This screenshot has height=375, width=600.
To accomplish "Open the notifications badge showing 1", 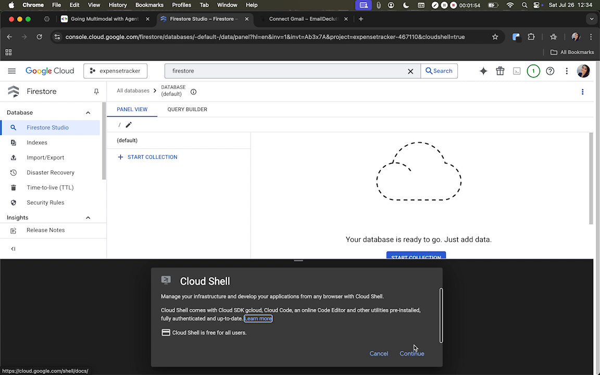I will [x=533, y=71].
